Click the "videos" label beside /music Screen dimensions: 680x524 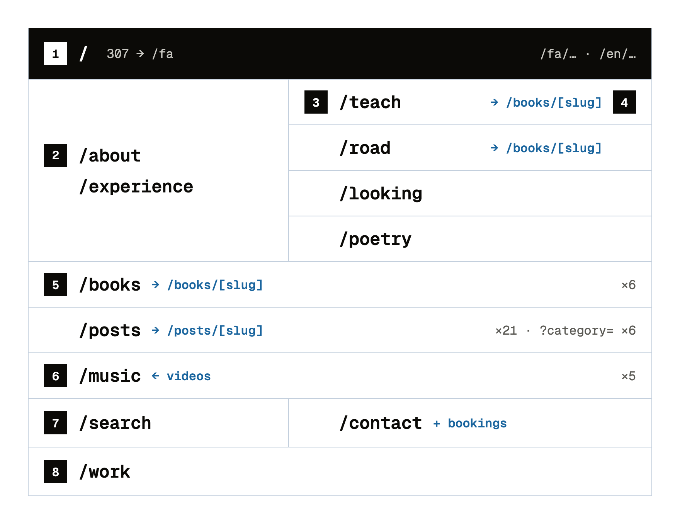point(189,376)
